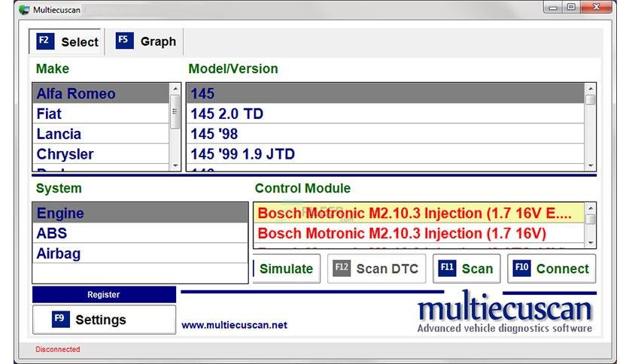Image resolution: width=629 pixels, height=364 pixels.
Task: Select Engine in the System list
Action: pyautogui.click(x=141, y=213)
